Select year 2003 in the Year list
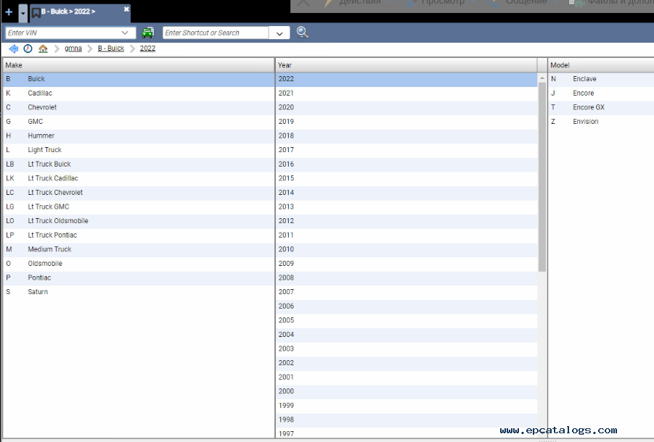 [x=406, y=349]
